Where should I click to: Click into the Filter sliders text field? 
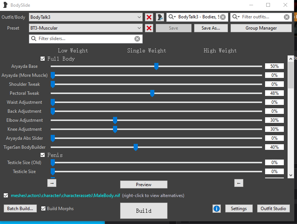pyautogui.click(x=86, y=39)
